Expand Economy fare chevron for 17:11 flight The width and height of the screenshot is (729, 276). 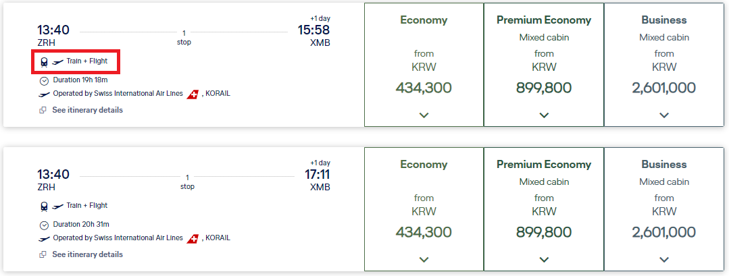[424, 260]
